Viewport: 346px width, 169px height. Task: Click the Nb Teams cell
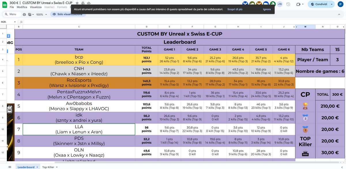pyautogui.click(x=313, y=49)
